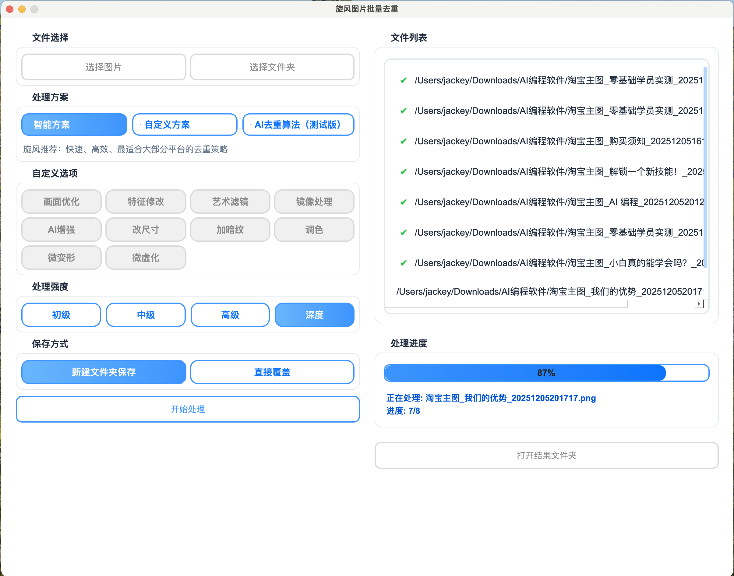734x576 pixels.
Task: Select 直接覆盖 save mode
Action: pos(272,372)
